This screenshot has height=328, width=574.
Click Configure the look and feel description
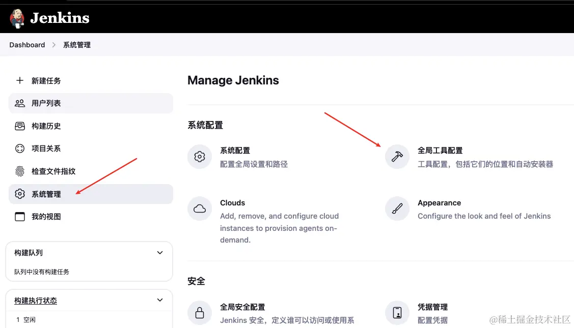coord(484,216)
